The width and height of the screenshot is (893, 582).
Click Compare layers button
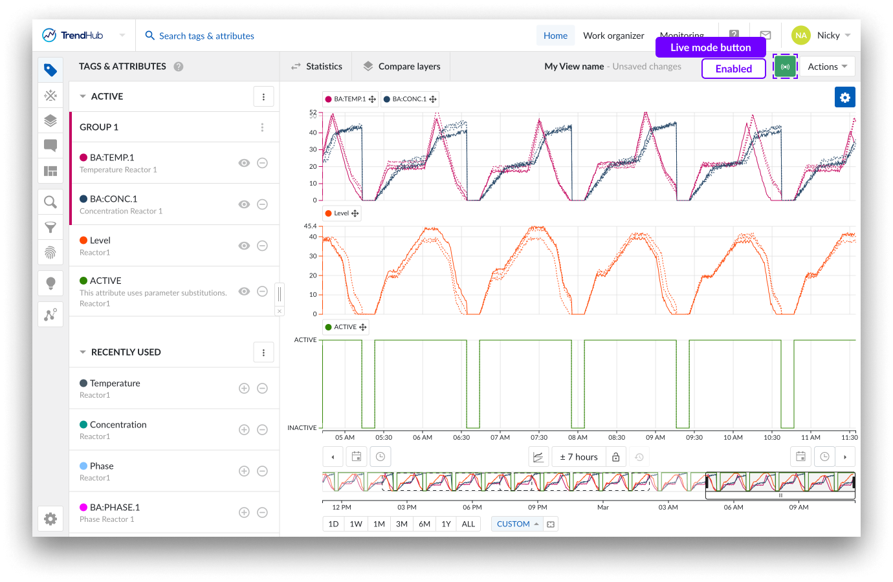coord(402,67)
